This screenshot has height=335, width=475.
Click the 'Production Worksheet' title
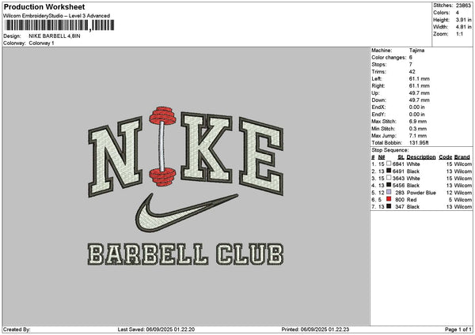coord(44,6)
